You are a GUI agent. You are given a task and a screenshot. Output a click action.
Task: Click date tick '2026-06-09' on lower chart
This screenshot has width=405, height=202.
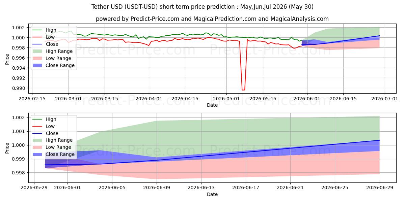coord(157,188)
